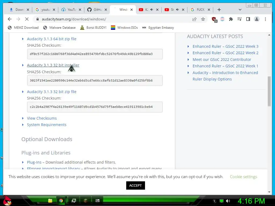Image resolution: width=275 pixels, height=206 pixels.
Task: Click the forward navigation arrow
Action: click(x=18, y=19)
